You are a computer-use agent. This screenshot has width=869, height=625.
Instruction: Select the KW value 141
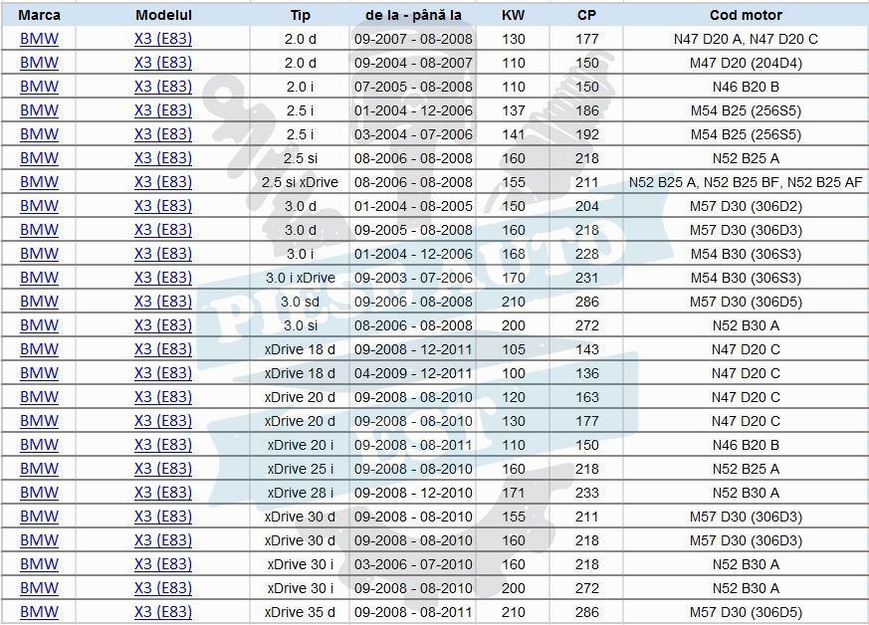[513, 134]
